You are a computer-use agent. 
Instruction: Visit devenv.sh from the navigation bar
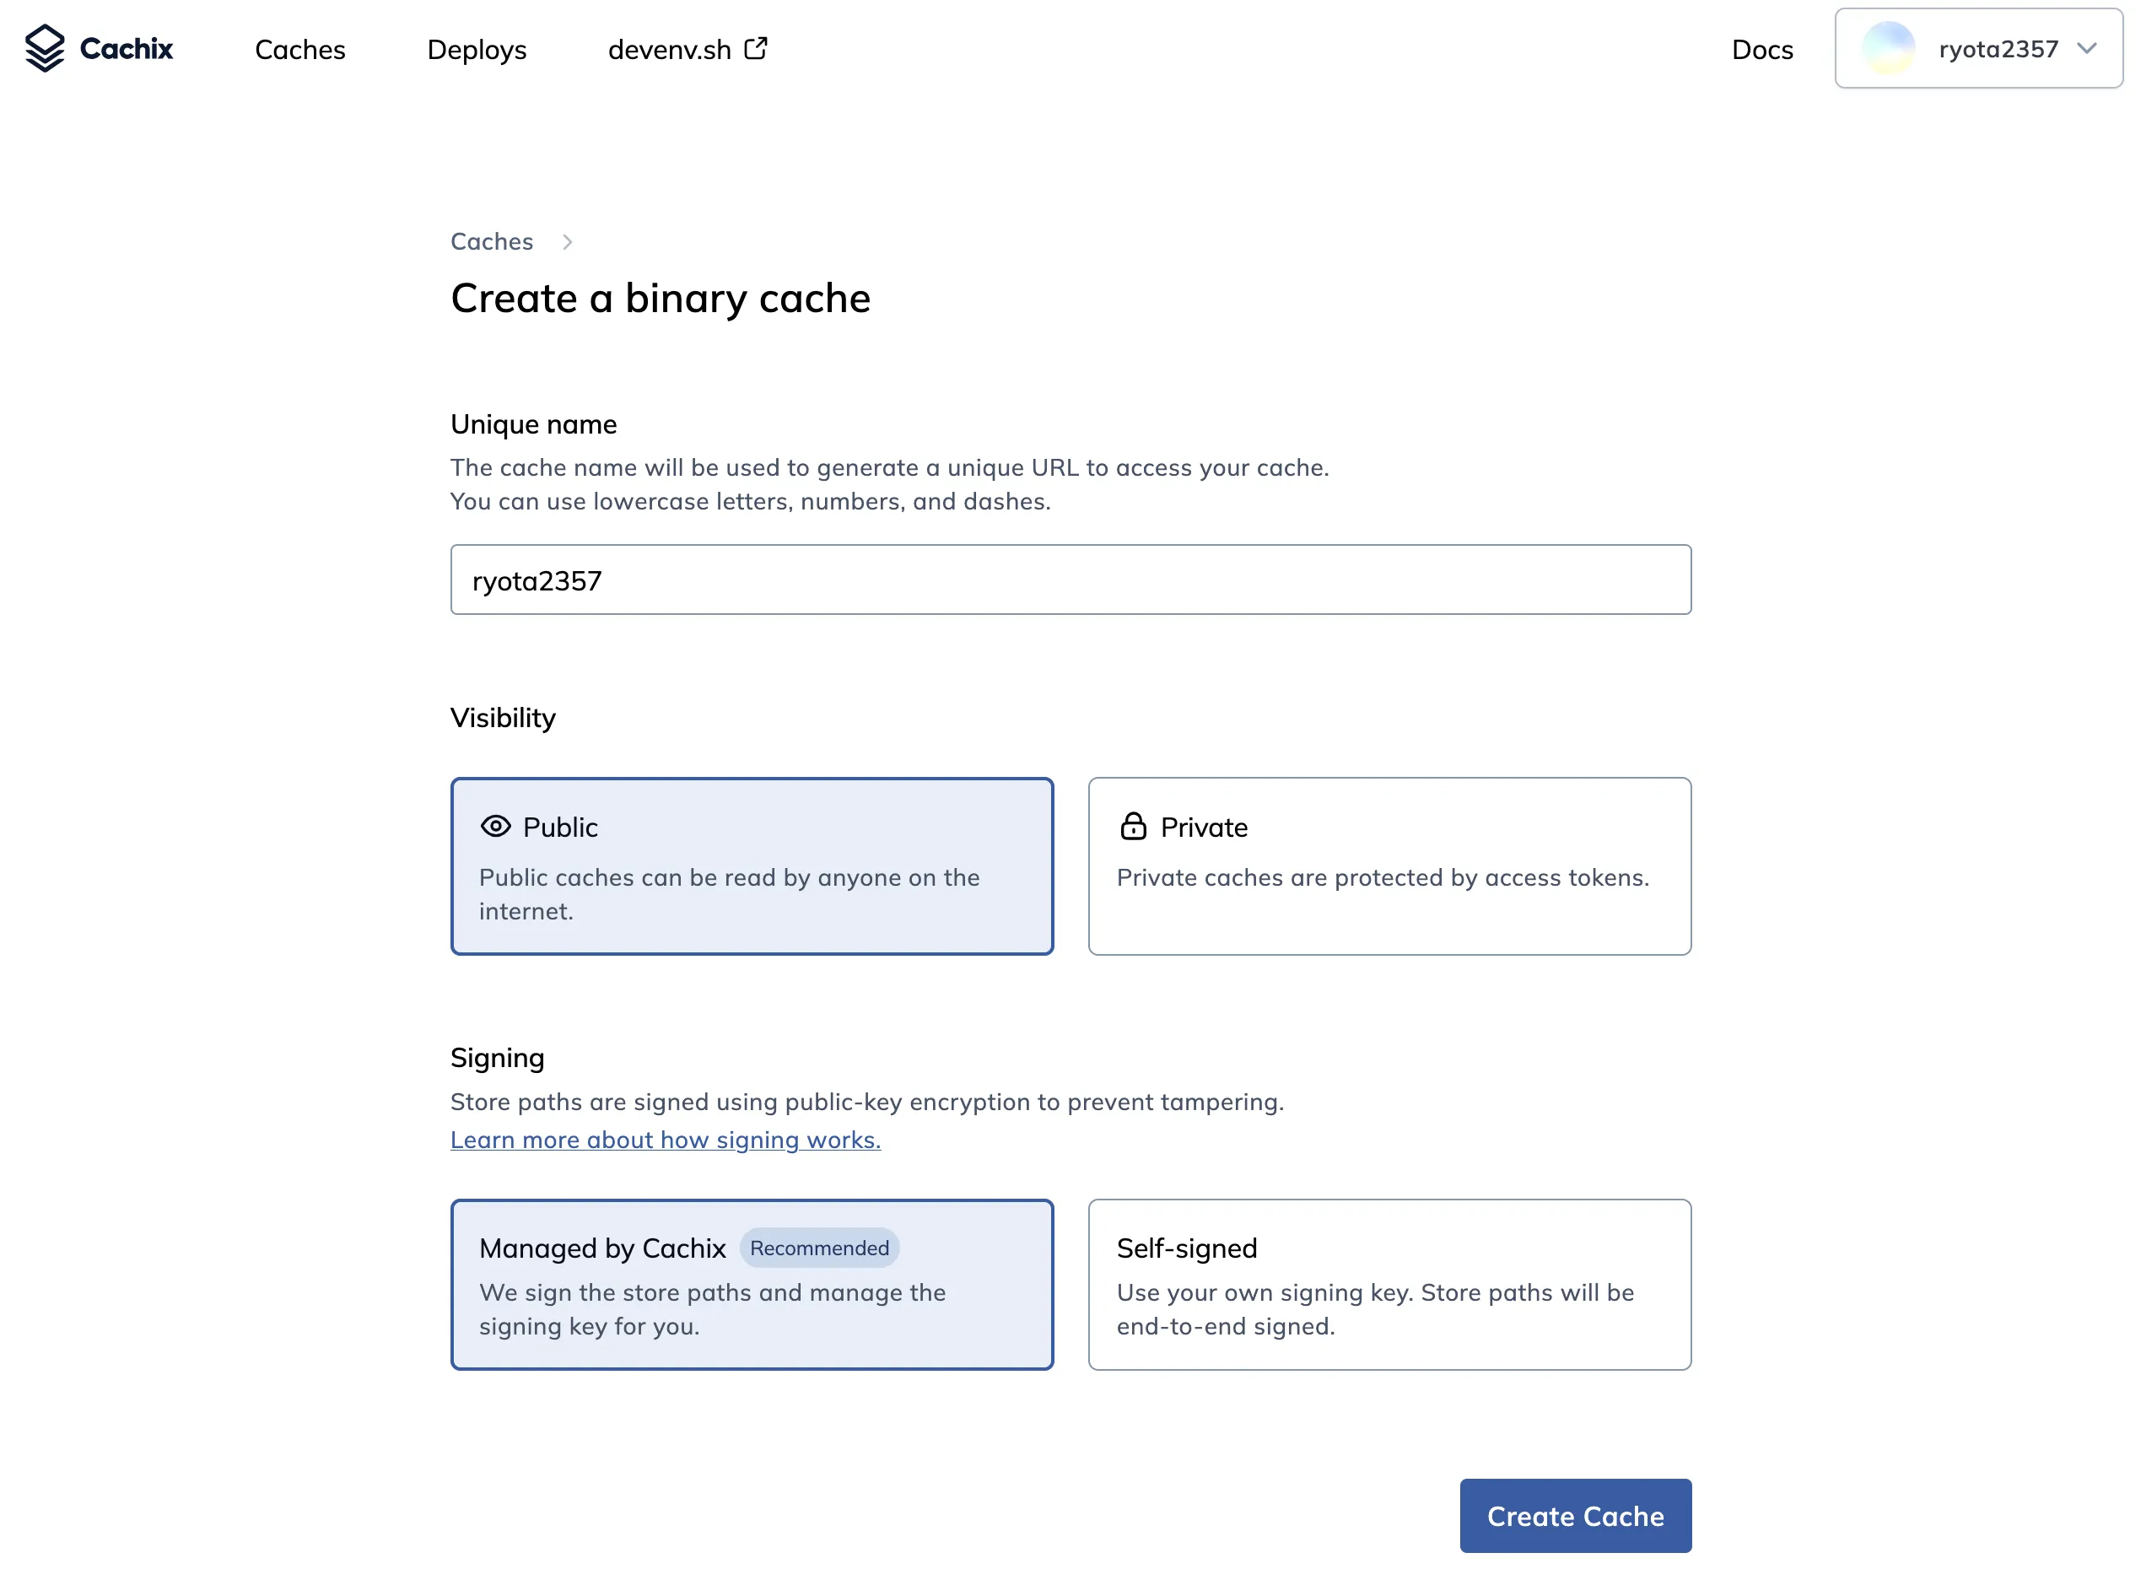pyautogui.click(x=670, y=50)
